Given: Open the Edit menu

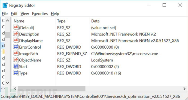Looking at the screenshot, I should 14,14.
